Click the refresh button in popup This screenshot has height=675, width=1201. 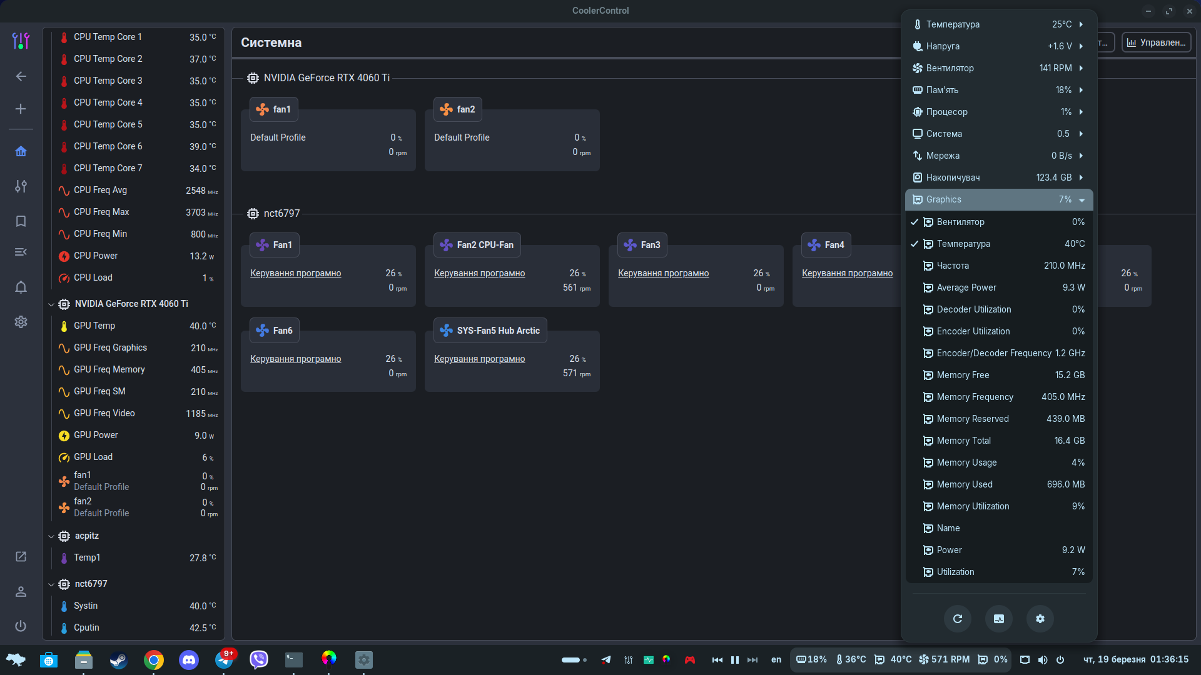coord(957,619)
